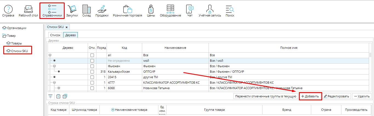Collapse the Фьюжен tree node
The image size is (374, 116).
pyautogui.click(x=54, y=66)
